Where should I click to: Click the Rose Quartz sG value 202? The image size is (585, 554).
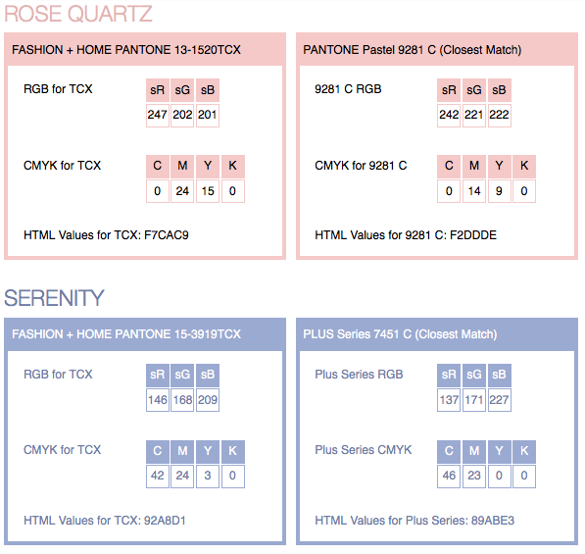click(x=182, y=115)
